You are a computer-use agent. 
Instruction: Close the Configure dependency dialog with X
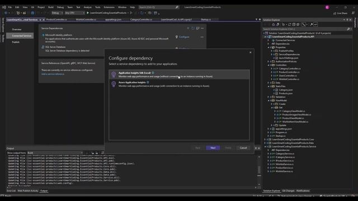(x=251, y=52)
